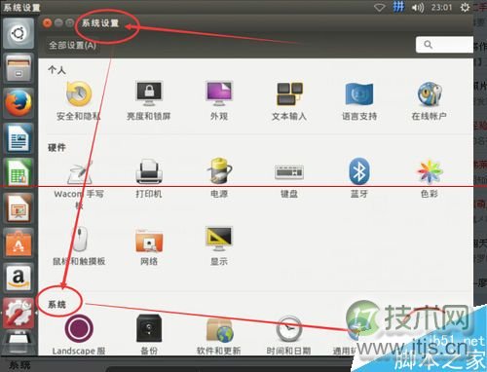Screen dimensions: 487x372
Task: Open Online Accounts (在线帐户) panel
Action: (x=430, y=100)
